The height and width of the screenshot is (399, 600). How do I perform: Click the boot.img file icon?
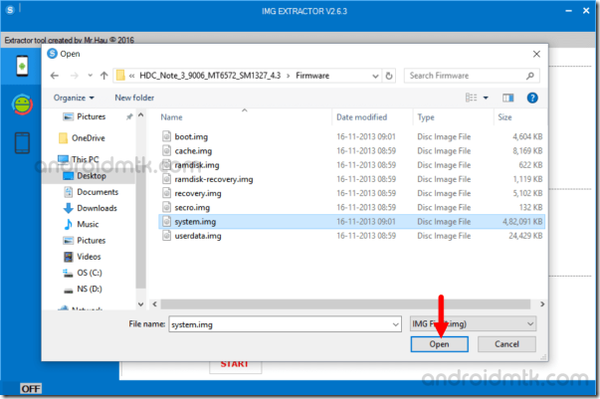(x=166, y=136)
